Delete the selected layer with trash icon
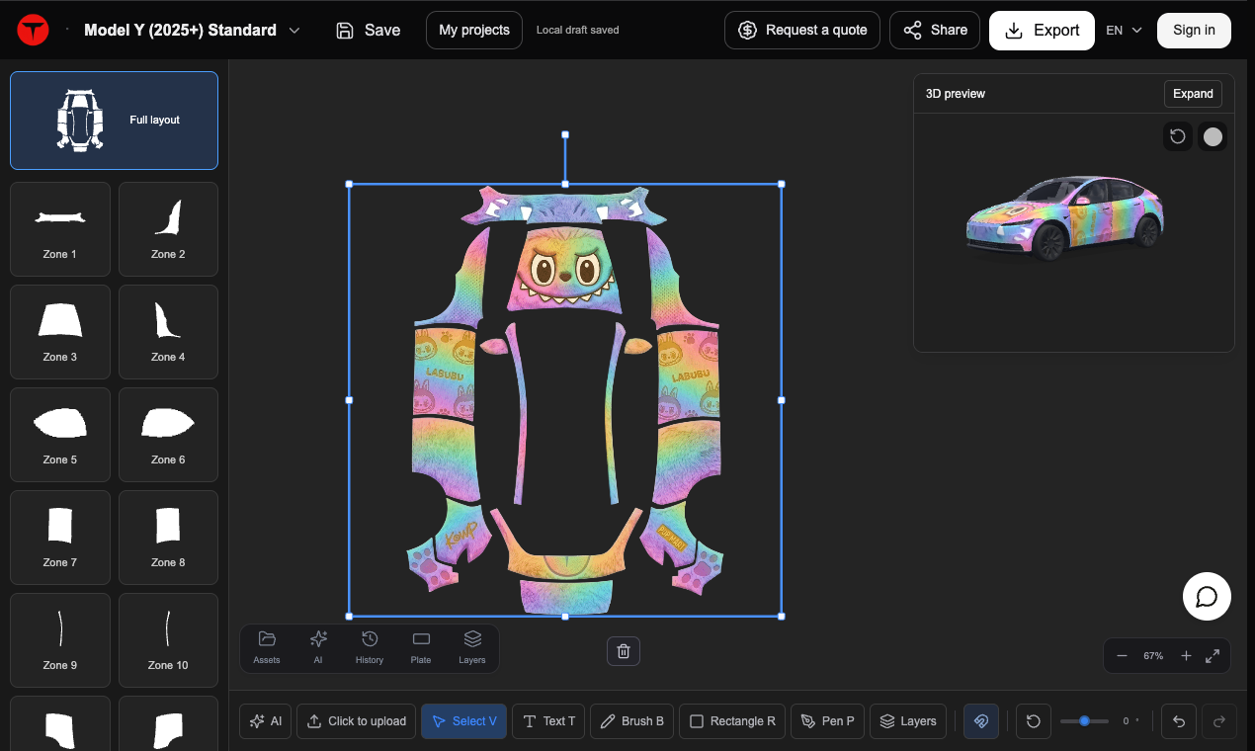 click(x=624, y=650)
